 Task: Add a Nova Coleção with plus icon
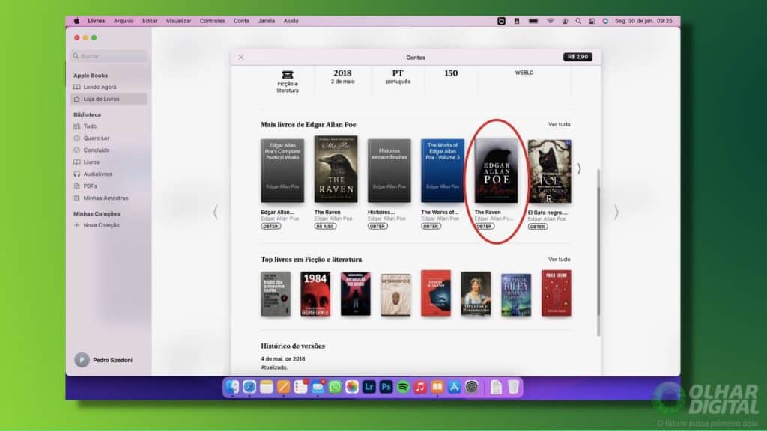77,225
